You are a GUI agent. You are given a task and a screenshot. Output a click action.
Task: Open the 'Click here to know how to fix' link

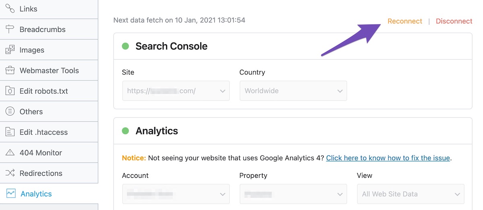(x=388, y=158)
